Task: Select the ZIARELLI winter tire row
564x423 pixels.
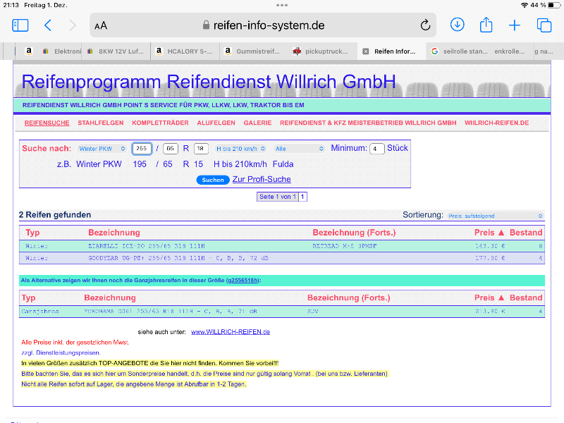Action: pyautogui.click(x=282, y=246)
